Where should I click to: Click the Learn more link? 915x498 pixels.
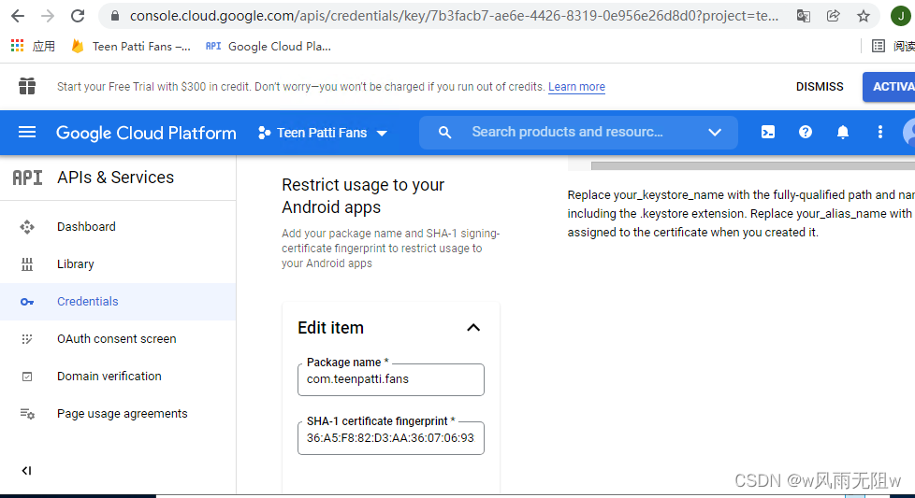click(576, 87)
